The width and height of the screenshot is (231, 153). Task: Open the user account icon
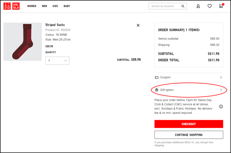point(198,6)
